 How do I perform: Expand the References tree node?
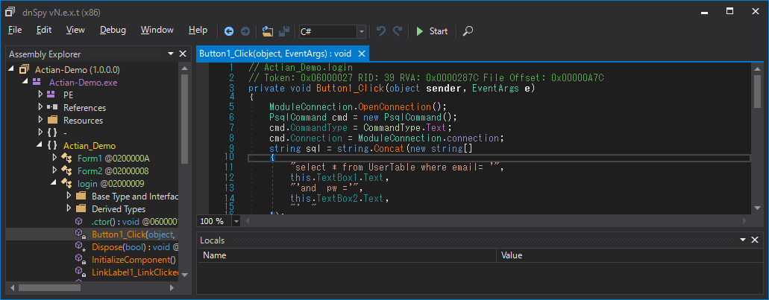point(41,107)
